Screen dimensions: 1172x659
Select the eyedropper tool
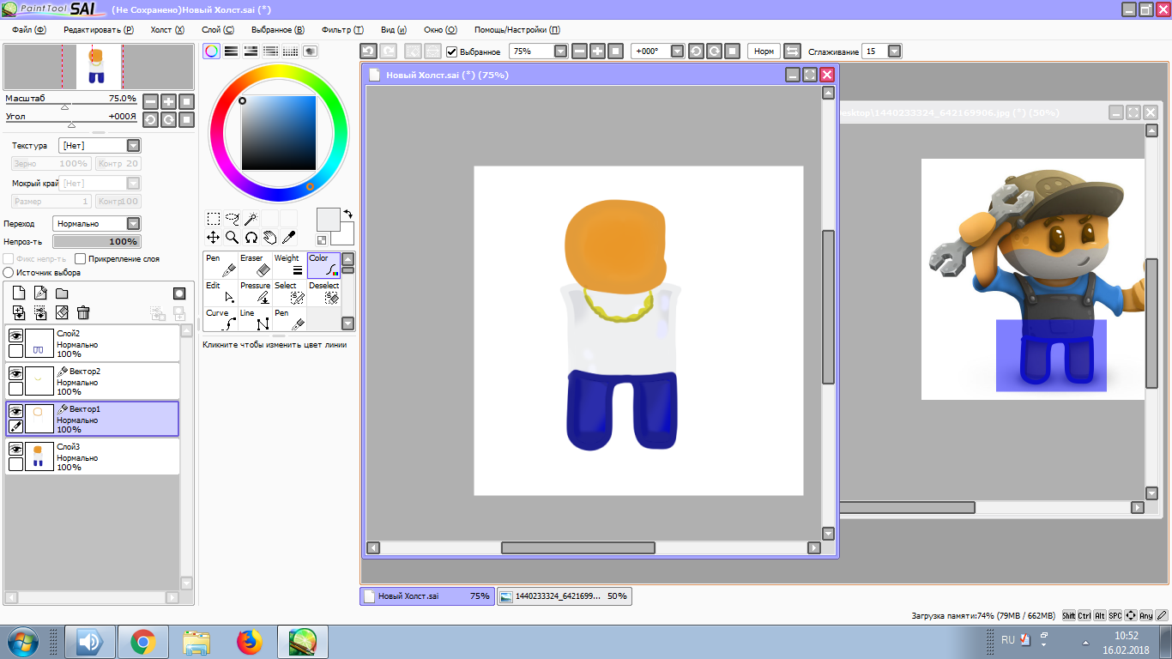coord(288,238)
